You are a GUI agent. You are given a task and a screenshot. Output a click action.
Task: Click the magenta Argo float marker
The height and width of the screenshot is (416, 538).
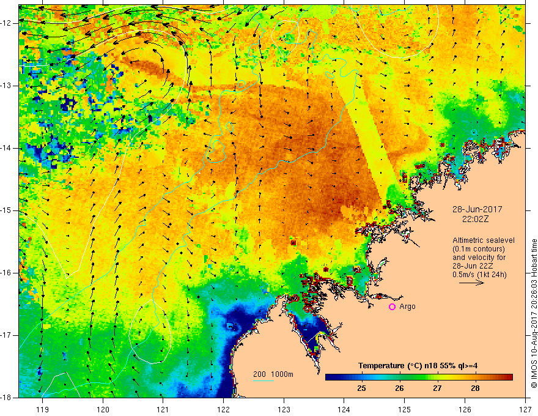click(x=392, y=307)
